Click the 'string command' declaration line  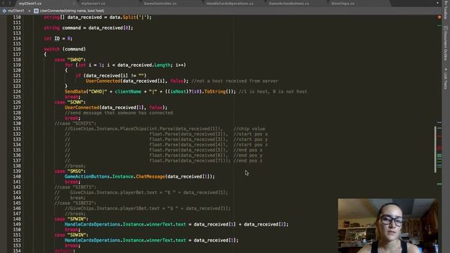(x=88, y=28)
